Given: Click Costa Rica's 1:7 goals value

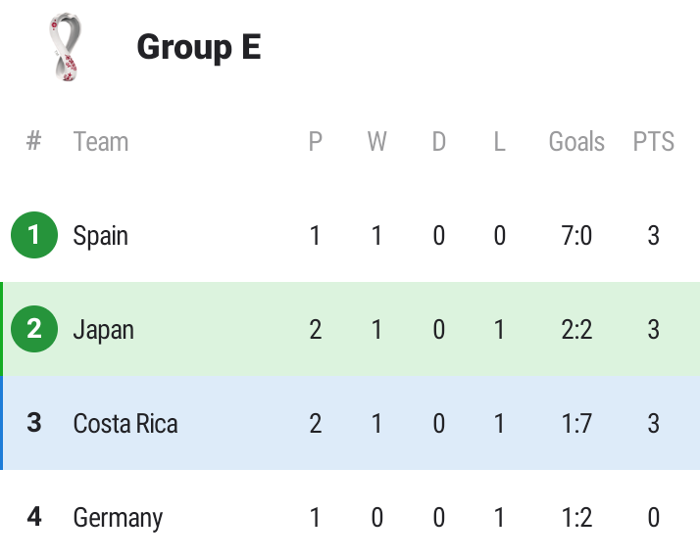Looking at the screenshot, I should pyautogui.click(x=576, y=424).
